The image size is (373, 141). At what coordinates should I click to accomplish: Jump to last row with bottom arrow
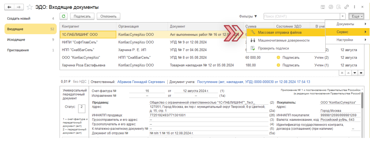(361, 73)
